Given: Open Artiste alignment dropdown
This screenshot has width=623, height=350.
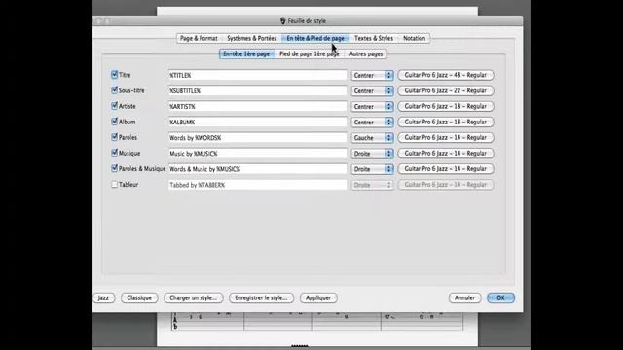Looking at the screenshot, I should 372,106.
